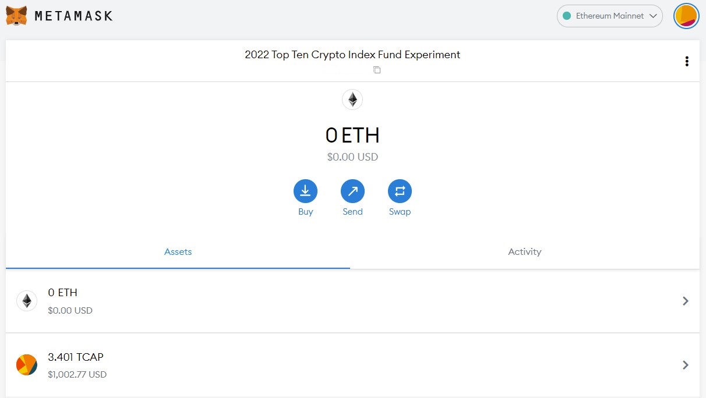The height and width of the screenshot is (398, 706).
Task: Click the '$1,002.77 USD' TCAP value
Action: tap(77, 375)
